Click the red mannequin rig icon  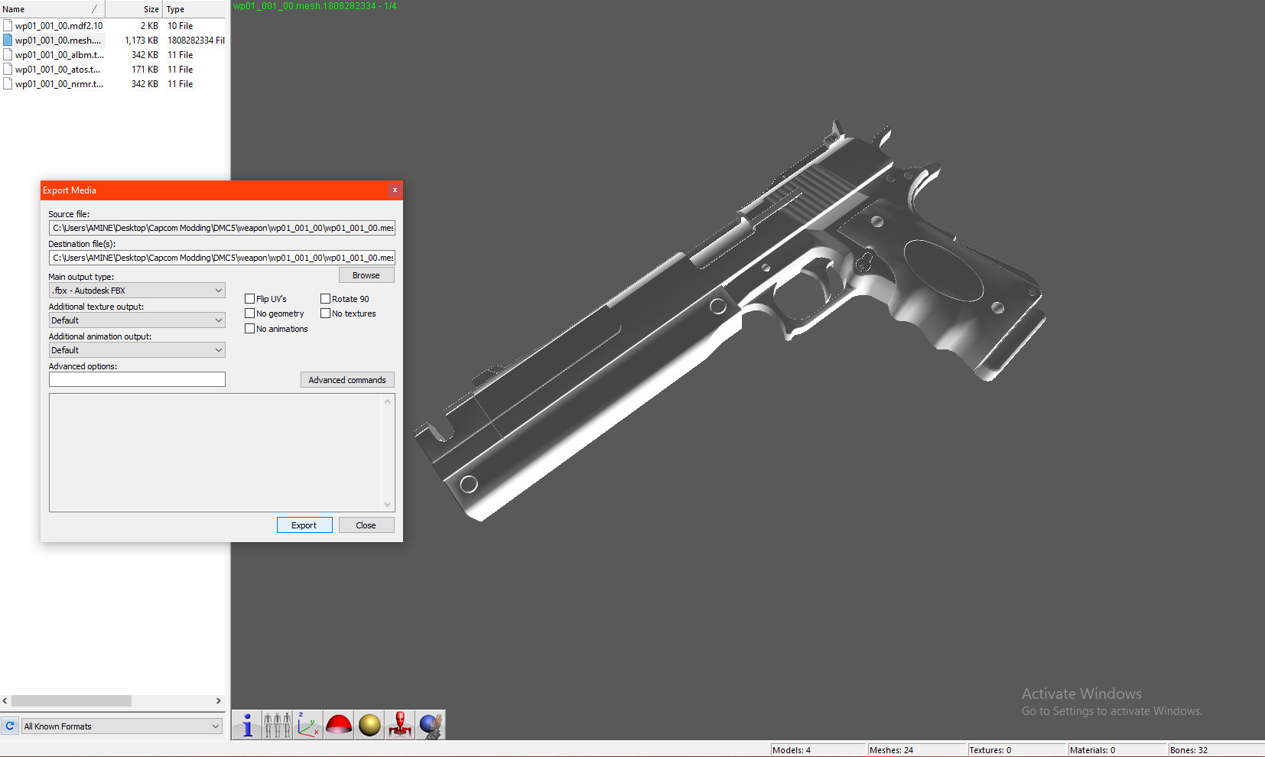pos(399,725)
